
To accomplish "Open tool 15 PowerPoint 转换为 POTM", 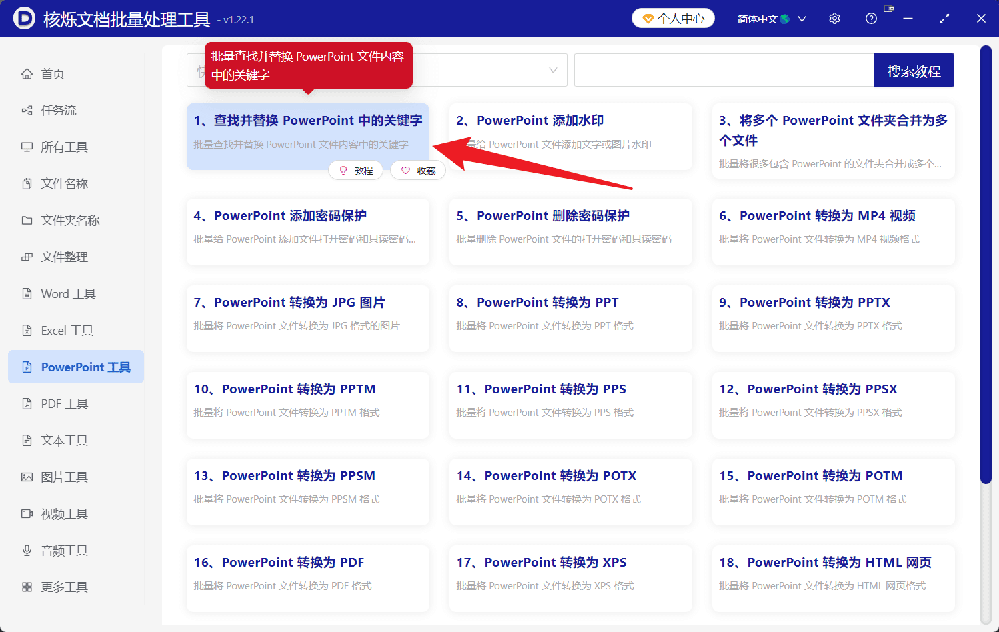I will click(x=834, y=492).
